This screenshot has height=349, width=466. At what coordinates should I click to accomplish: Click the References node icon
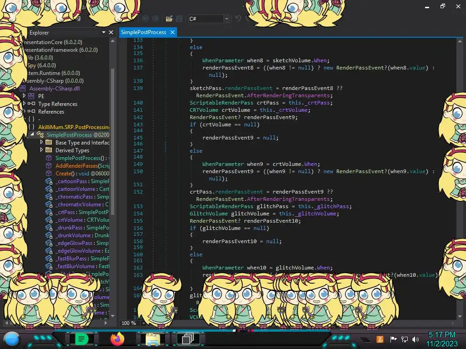click(31, 111)
